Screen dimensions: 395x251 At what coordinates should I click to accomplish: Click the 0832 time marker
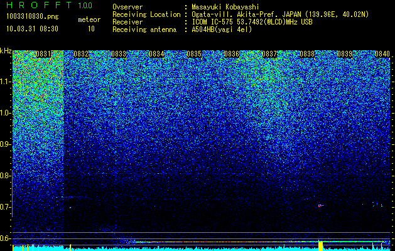(81, 54)
